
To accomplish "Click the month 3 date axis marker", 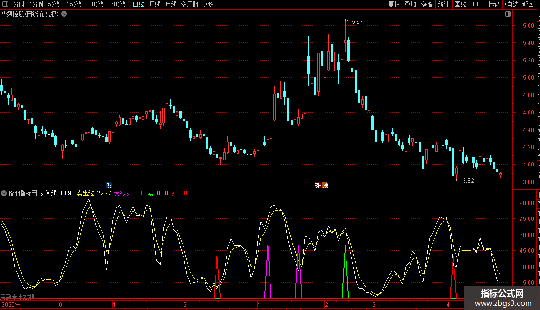I will click(x=374, y=304).
